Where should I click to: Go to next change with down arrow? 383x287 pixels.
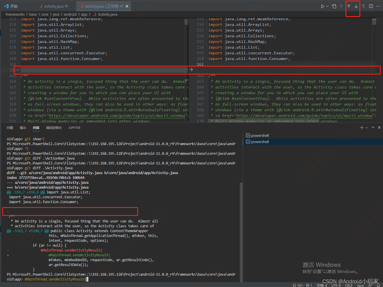coord(356,6)
